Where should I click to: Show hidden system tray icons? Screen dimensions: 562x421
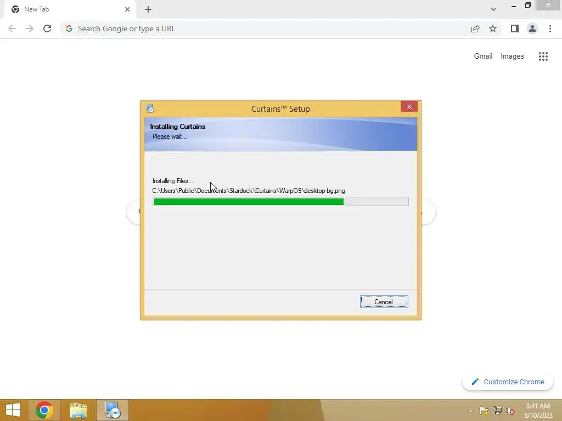(470, 411)
